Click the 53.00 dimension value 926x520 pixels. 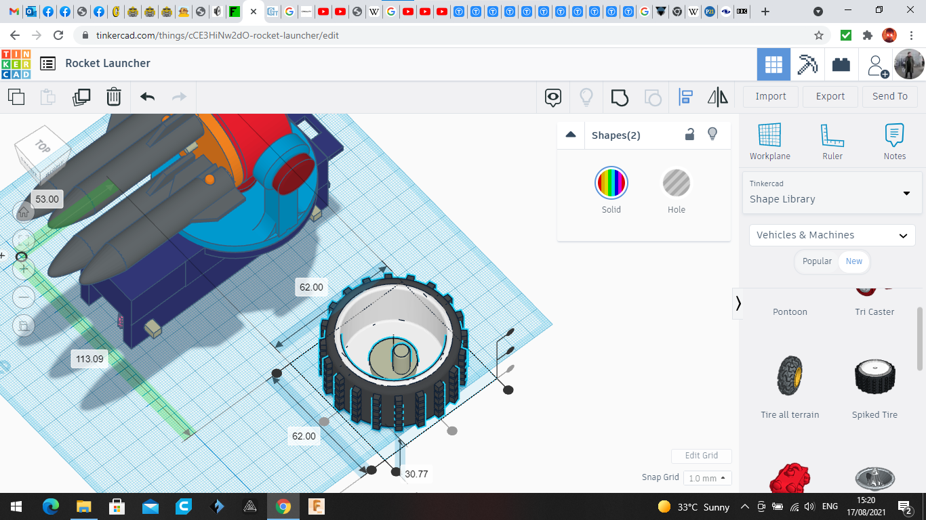47,199
